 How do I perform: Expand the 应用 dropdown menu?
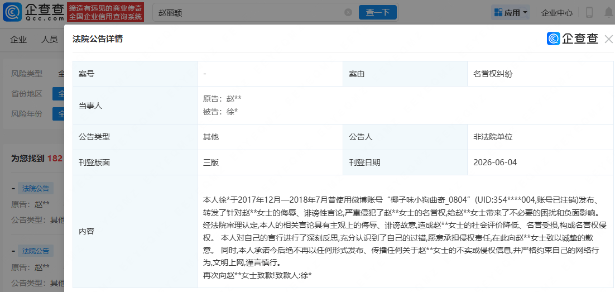511,12
